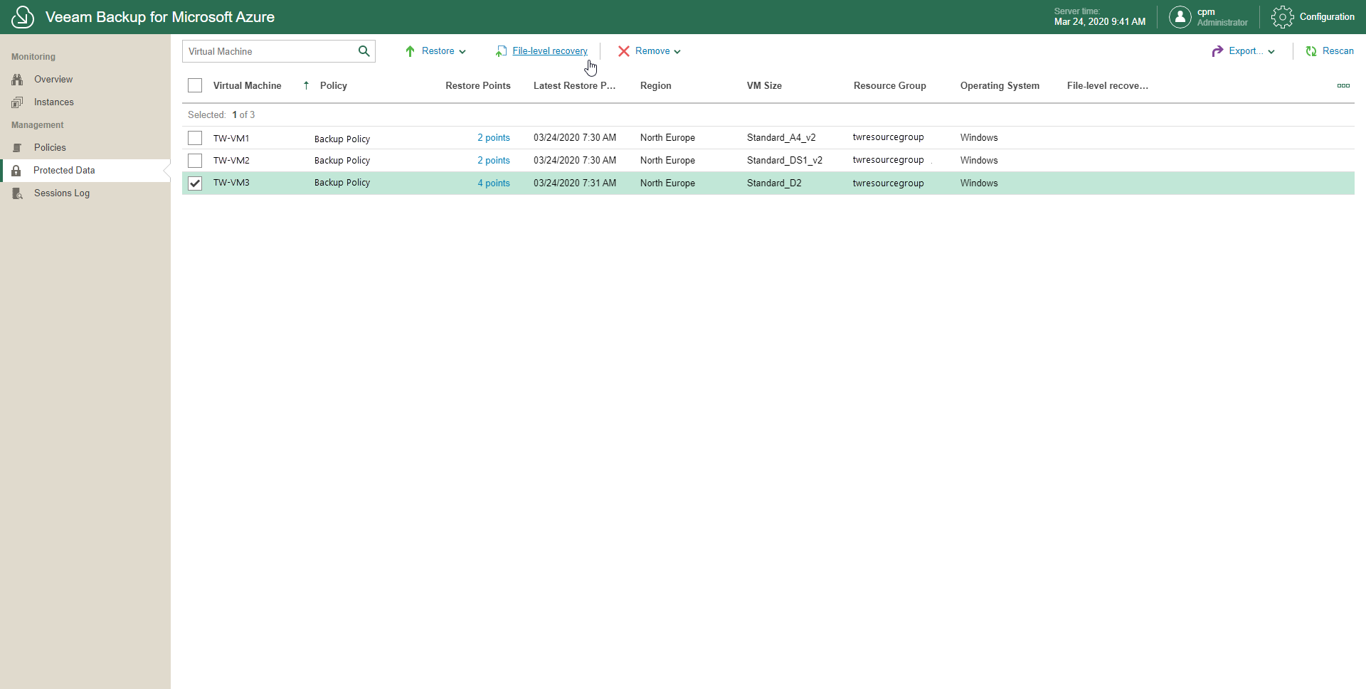Image resolution: width=1366 pixels, height=689 pixels.
Task: Check the TW-VM1 checkbox
Action: 195,138
